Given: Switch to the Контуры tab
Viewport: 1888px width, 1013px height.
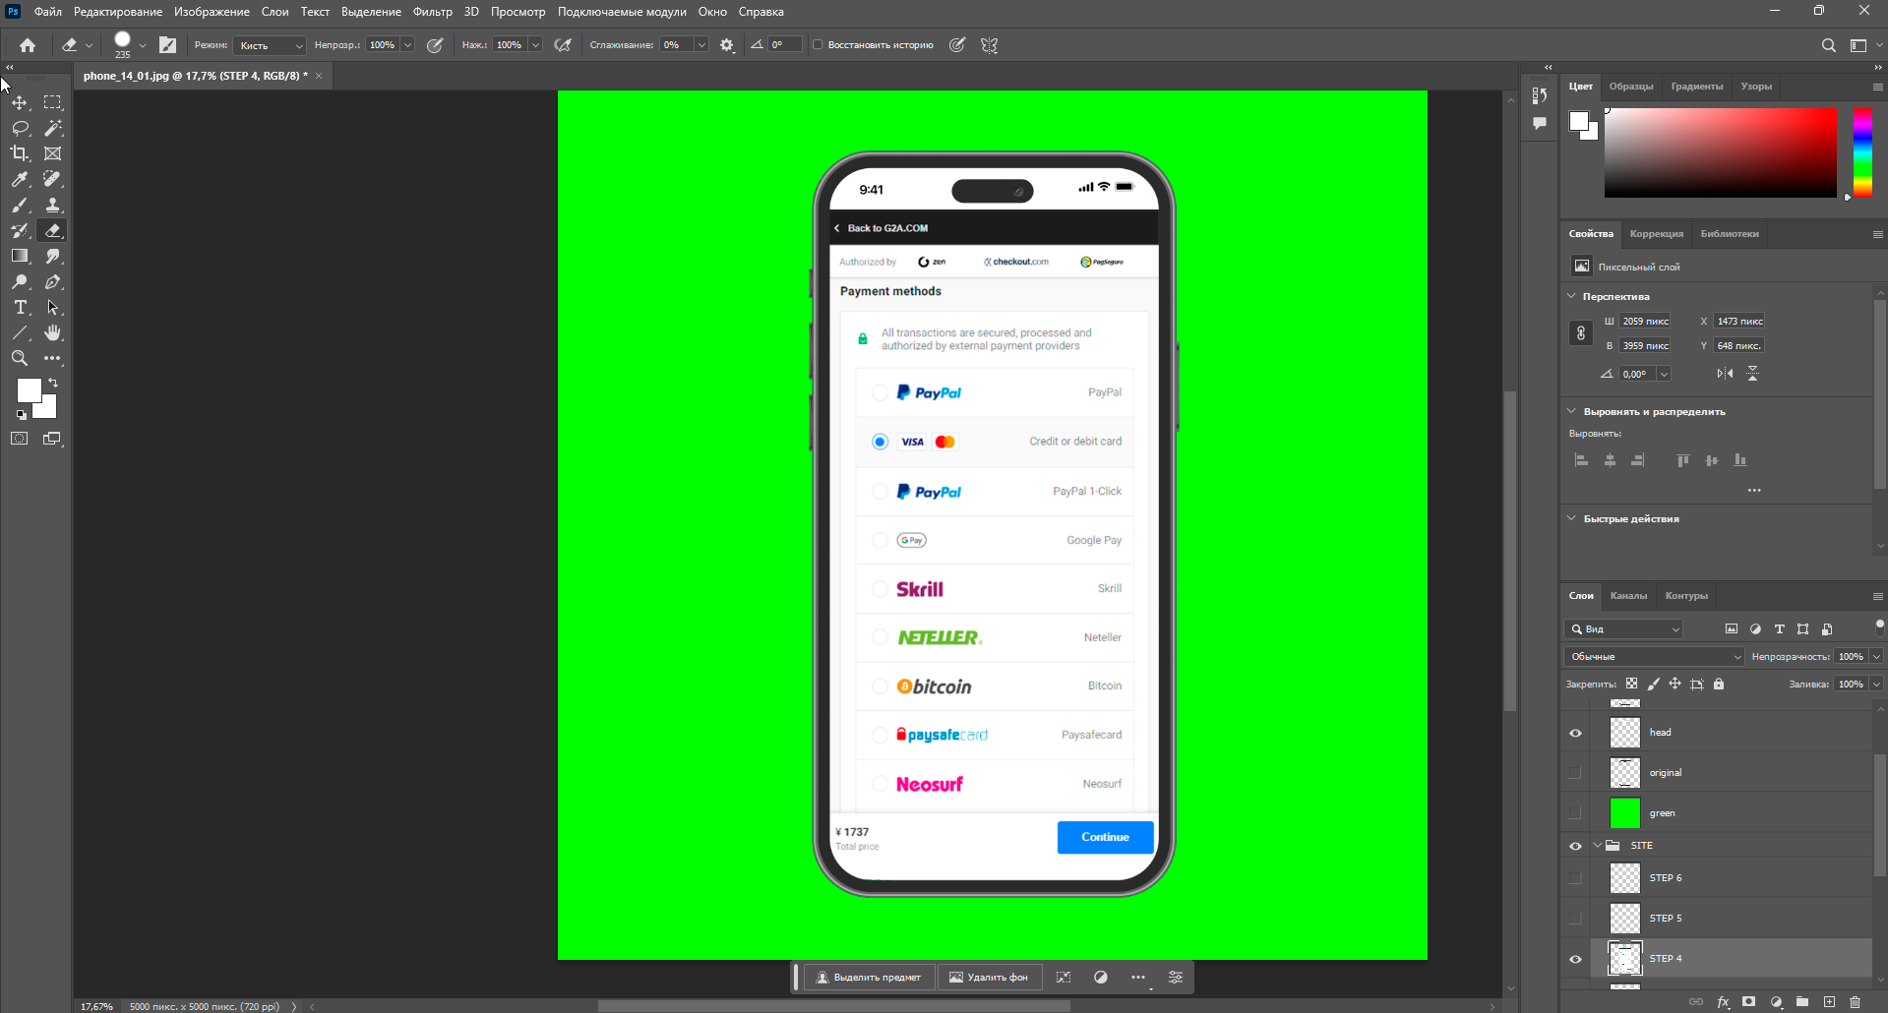Looking at the screenshot, I should tap(1686, 596).
